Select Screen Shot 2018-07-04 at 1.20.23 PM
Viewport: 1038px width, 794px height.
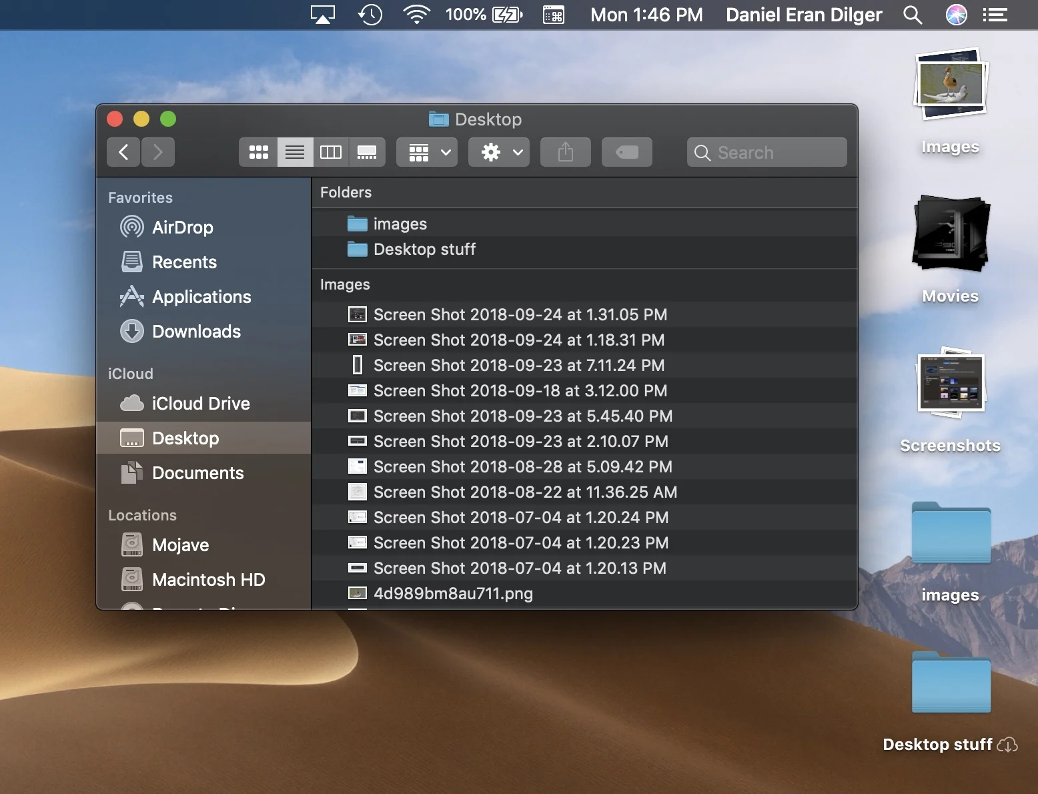point(585,542)
